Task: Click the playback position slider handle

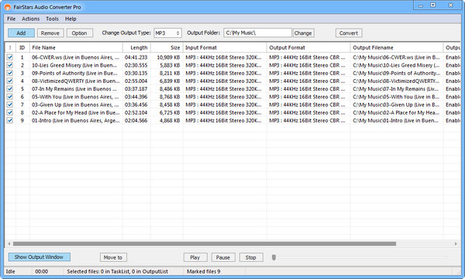Action: point(274,257)
